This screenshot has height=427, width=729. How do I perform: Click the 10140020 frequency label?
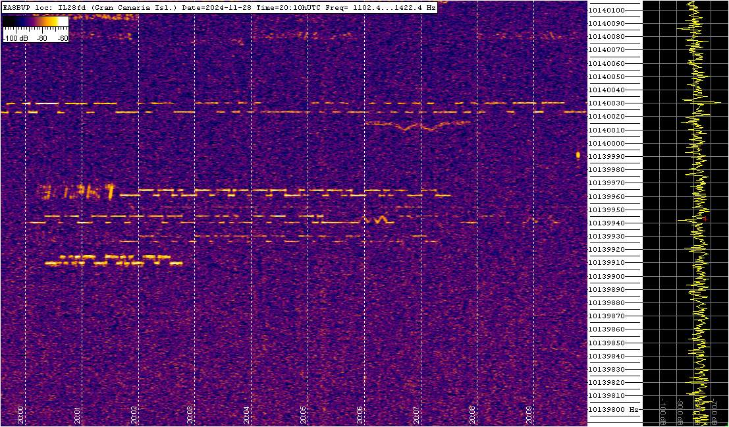tap(607, 117)
